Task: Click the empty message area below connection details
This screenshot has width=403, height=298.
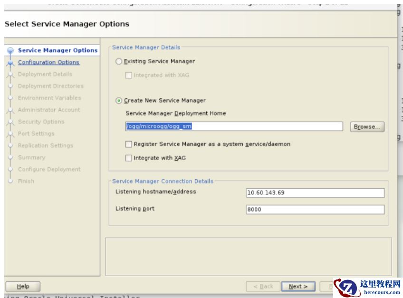Action: tap(248, 256)
